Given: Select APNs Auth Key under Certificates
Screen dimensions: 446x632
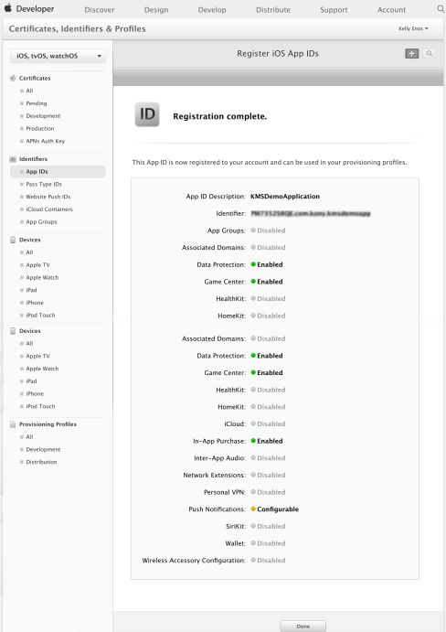Looking at the screenshot, I should pos(45,141).
